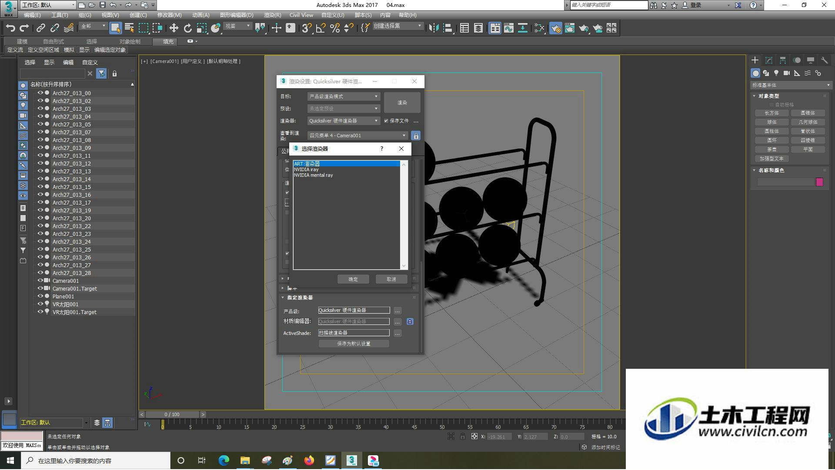Open the 渲染(R) menu
The height and width of the screenshot is (470, 835).
[272, 15]
